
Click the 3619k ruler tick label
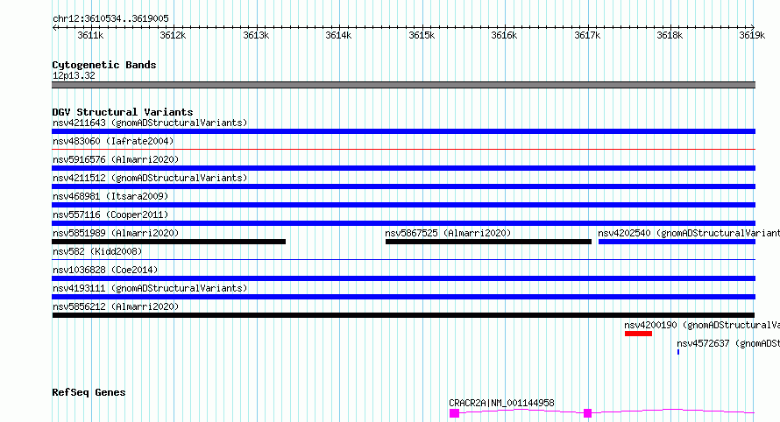(x=752, y=35)
